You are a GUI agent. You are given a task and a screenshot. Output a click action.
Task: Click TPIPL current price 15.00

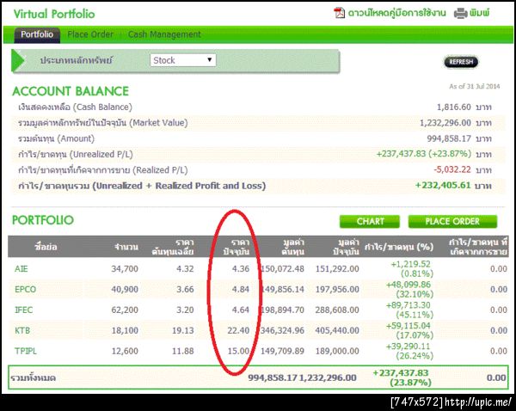(238, 351)
